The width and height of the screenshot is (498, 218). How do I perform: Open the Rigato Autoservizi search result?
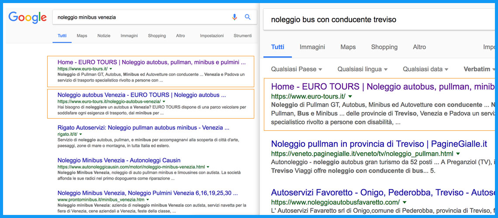click(143, 128)
